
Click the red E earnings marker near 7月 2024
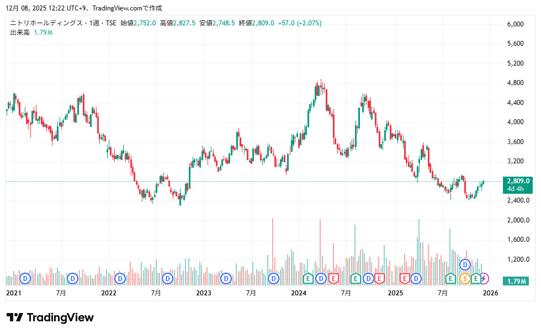point(380,279)
